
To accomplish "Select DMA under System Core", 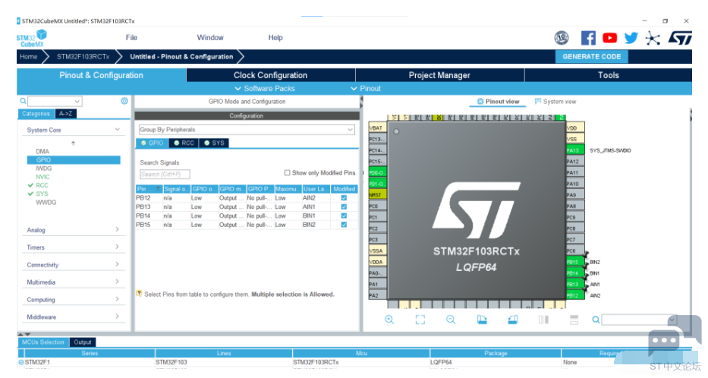I will (42, 151).
